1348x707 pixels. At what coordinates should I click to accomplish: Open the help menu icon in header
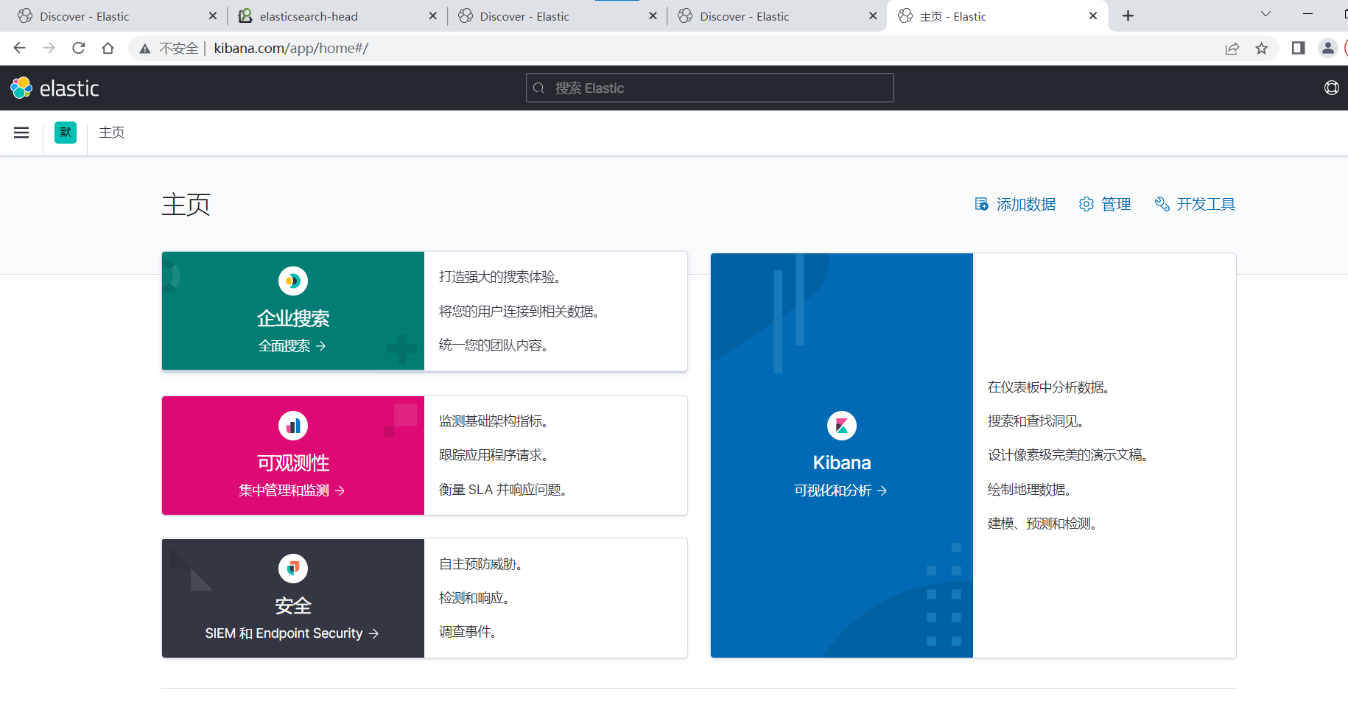pyautogui.click(x=1331, y=88)
